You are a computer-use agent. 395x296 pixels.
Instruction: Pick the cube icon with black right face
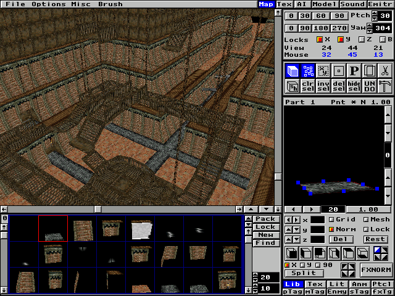click(334, 253)
